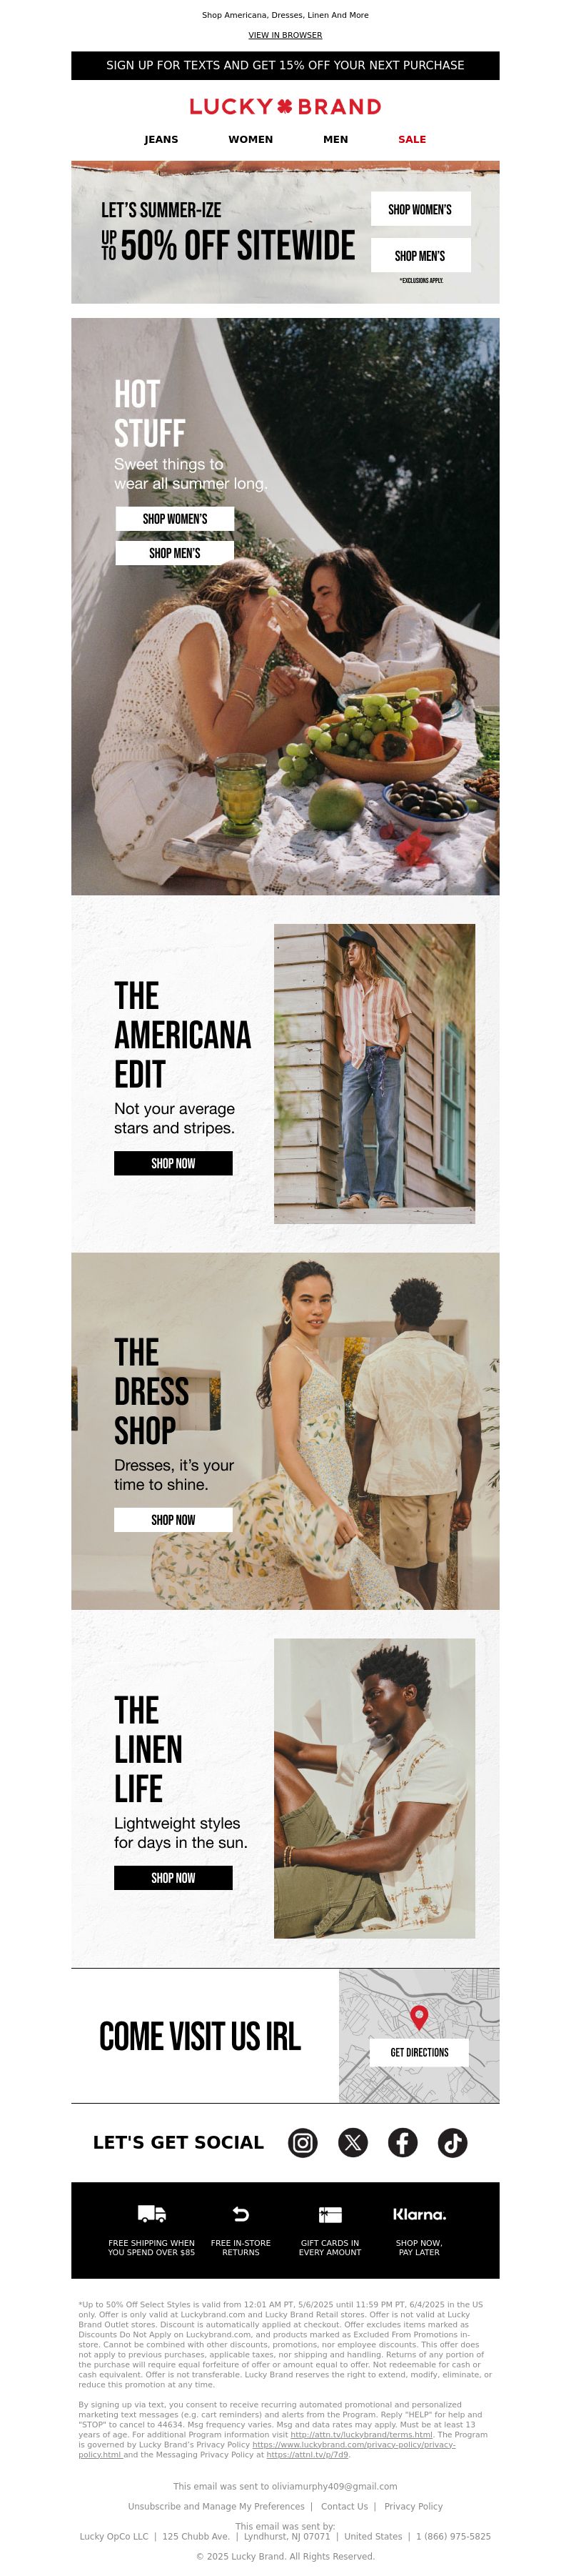
Task: Open the TikTok social icon
Action: click(453, 2142)
